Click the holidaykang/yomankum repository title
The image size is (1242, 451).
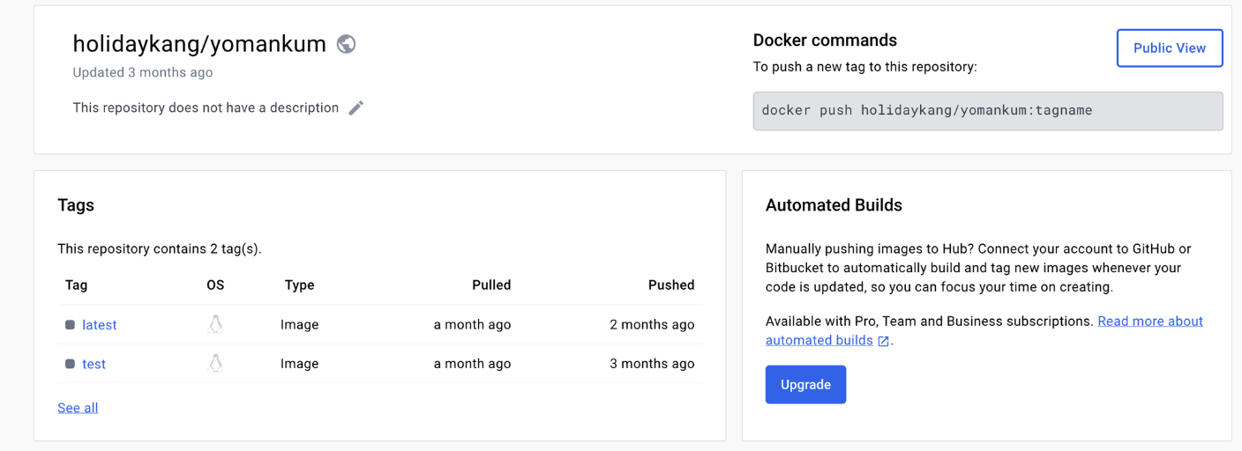pos(199,43)
